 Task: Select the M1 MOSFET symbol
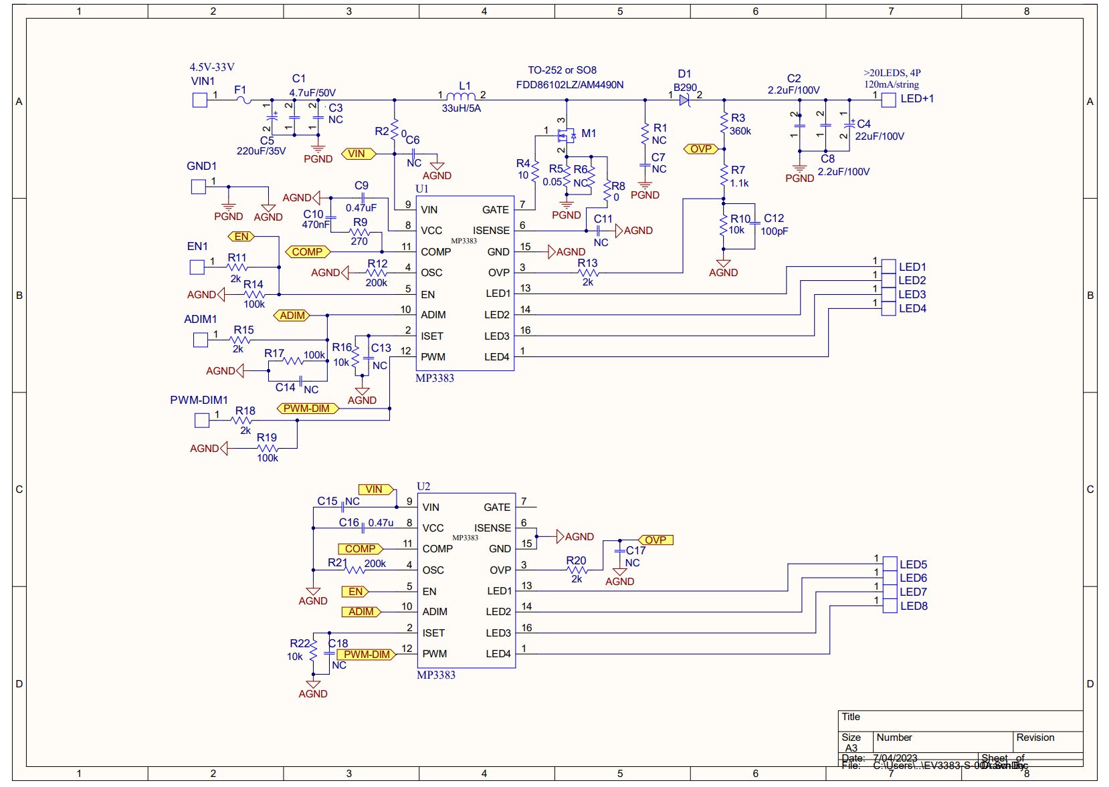(x=567, y=136)
